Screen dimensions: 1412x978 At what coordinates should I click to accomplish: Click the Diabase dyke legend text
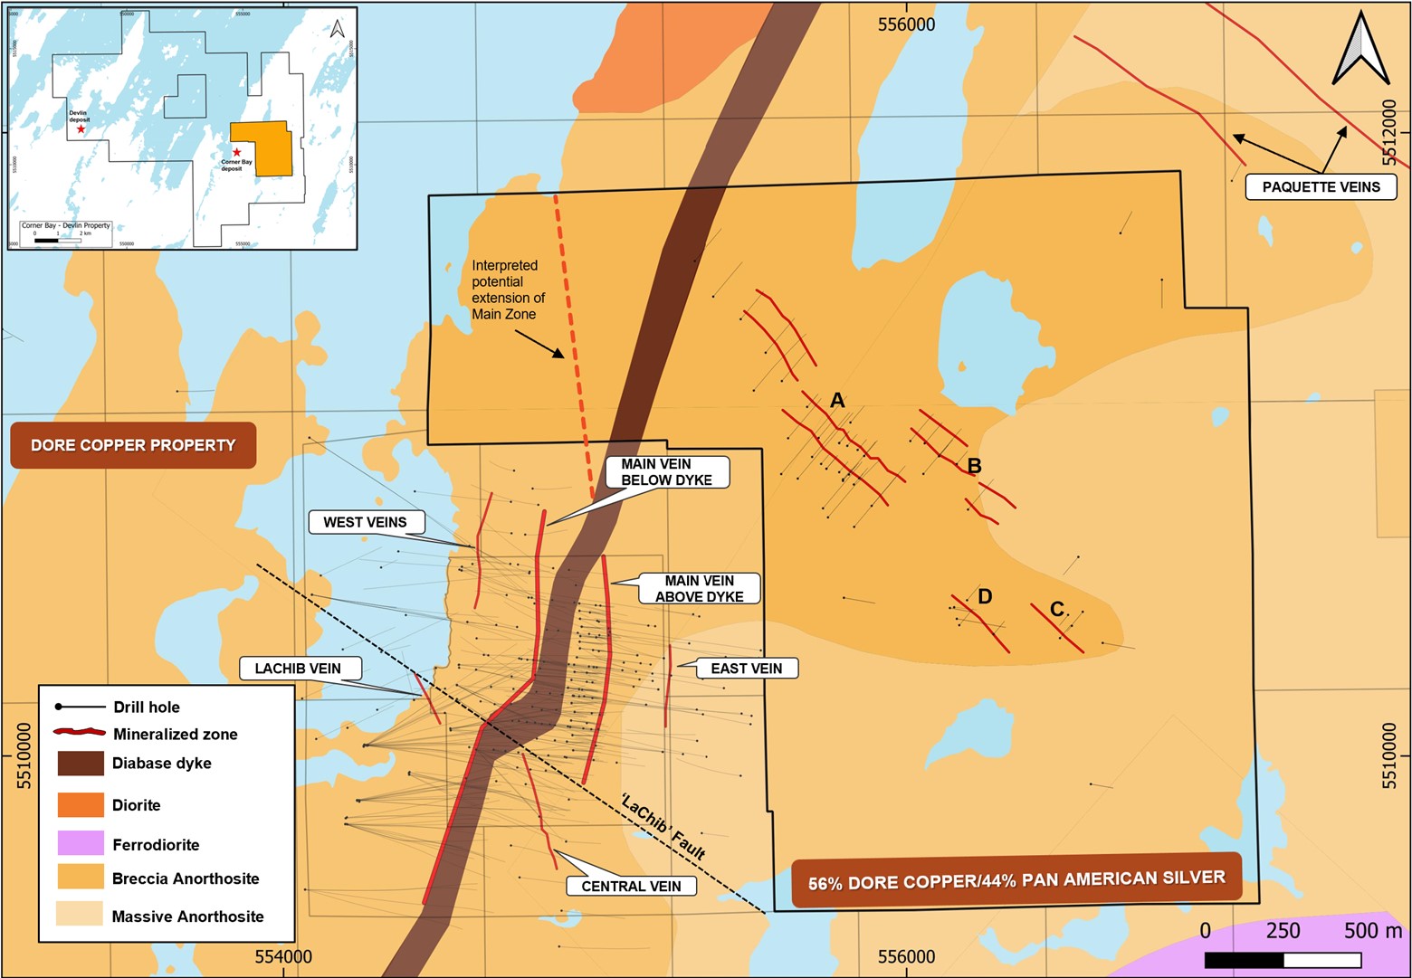point(162,763)
